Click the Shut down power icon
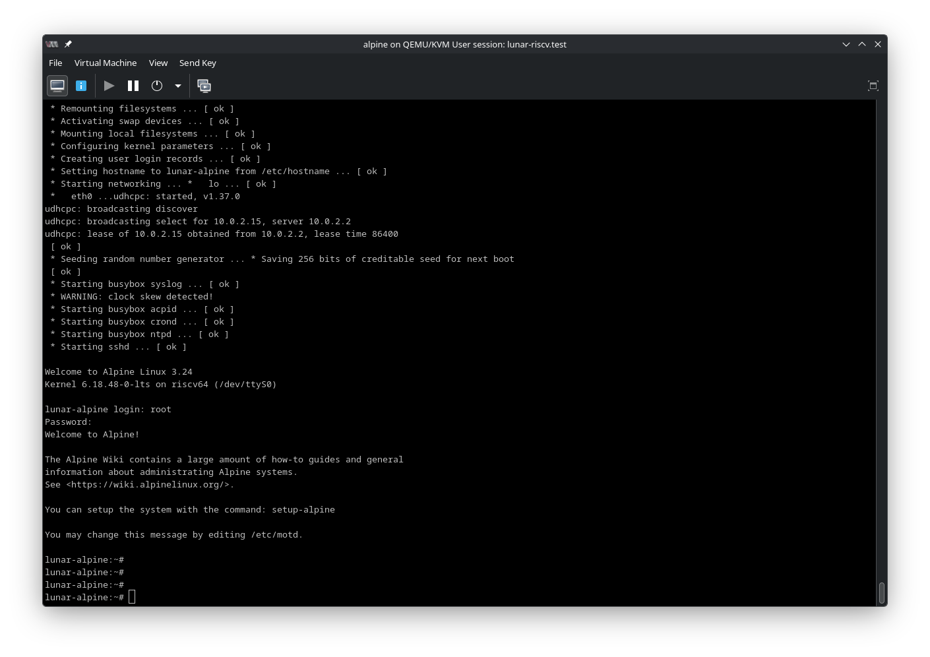930x657 pixels. click(157, 86)
